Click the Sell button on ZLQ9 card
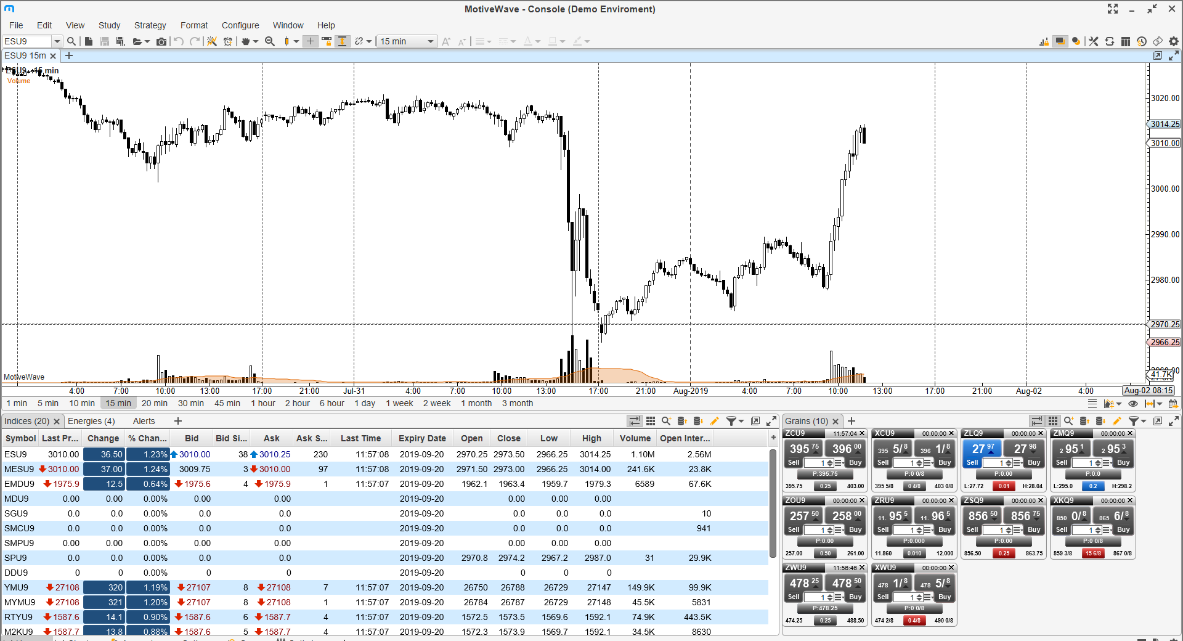 pyautogui.click(x=972, y=462)
